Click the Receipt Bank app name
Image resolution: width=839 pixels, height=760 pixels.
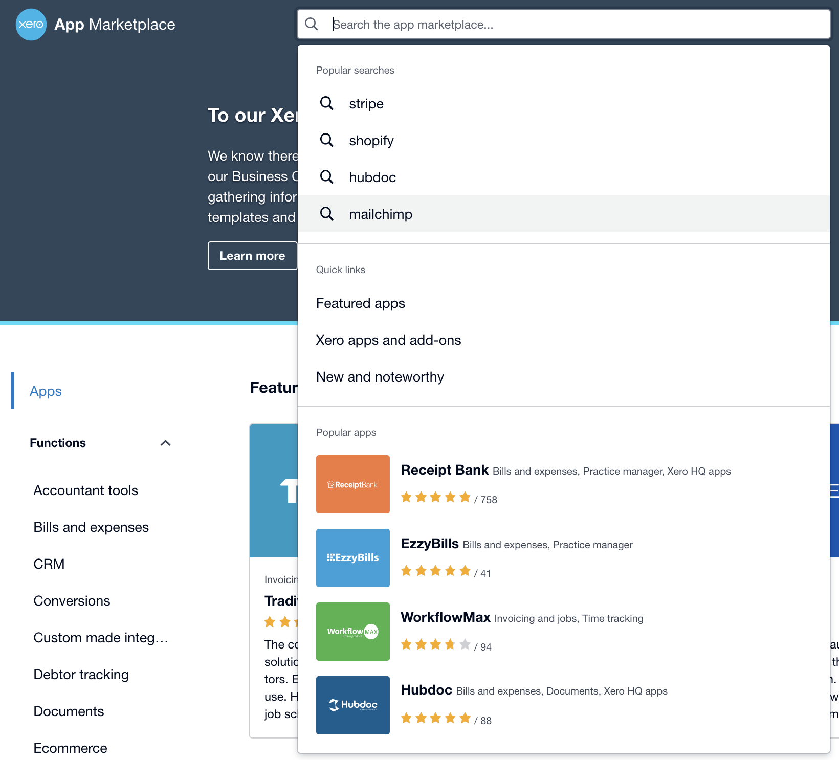click(x=445, y=470)
